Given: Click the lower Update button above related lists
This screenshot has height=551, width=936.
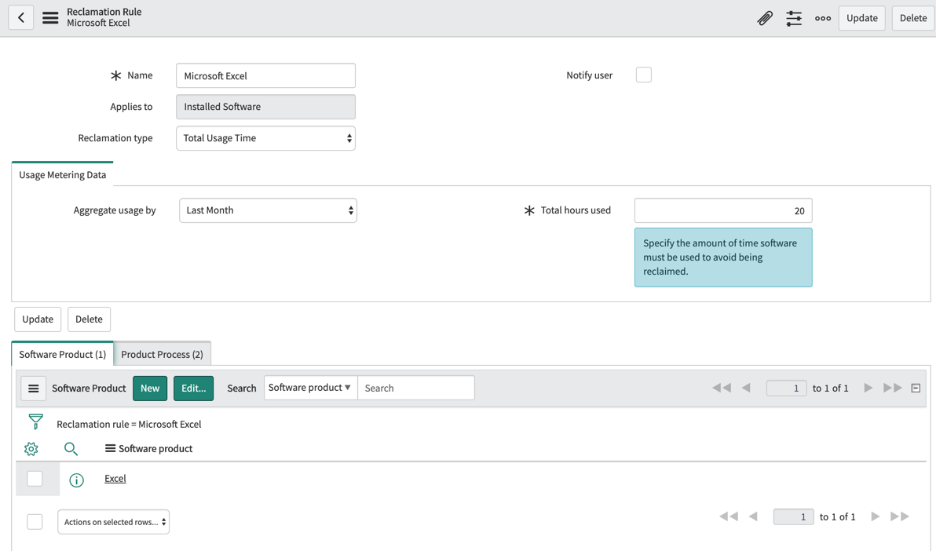Looking at the screenshot, I should (x=38, y=319).
